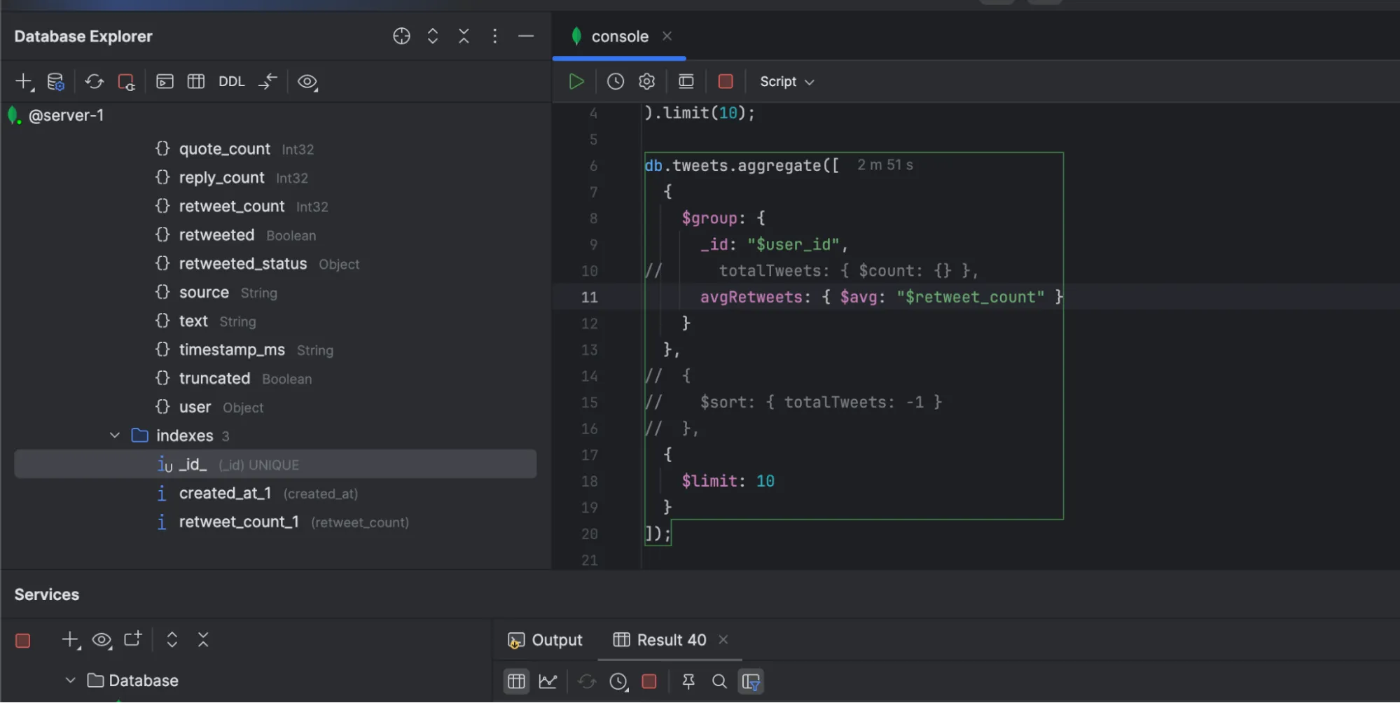Open view options eye icon in explorer
Screen dimensions: 1400x703
[x=307, y=82]
